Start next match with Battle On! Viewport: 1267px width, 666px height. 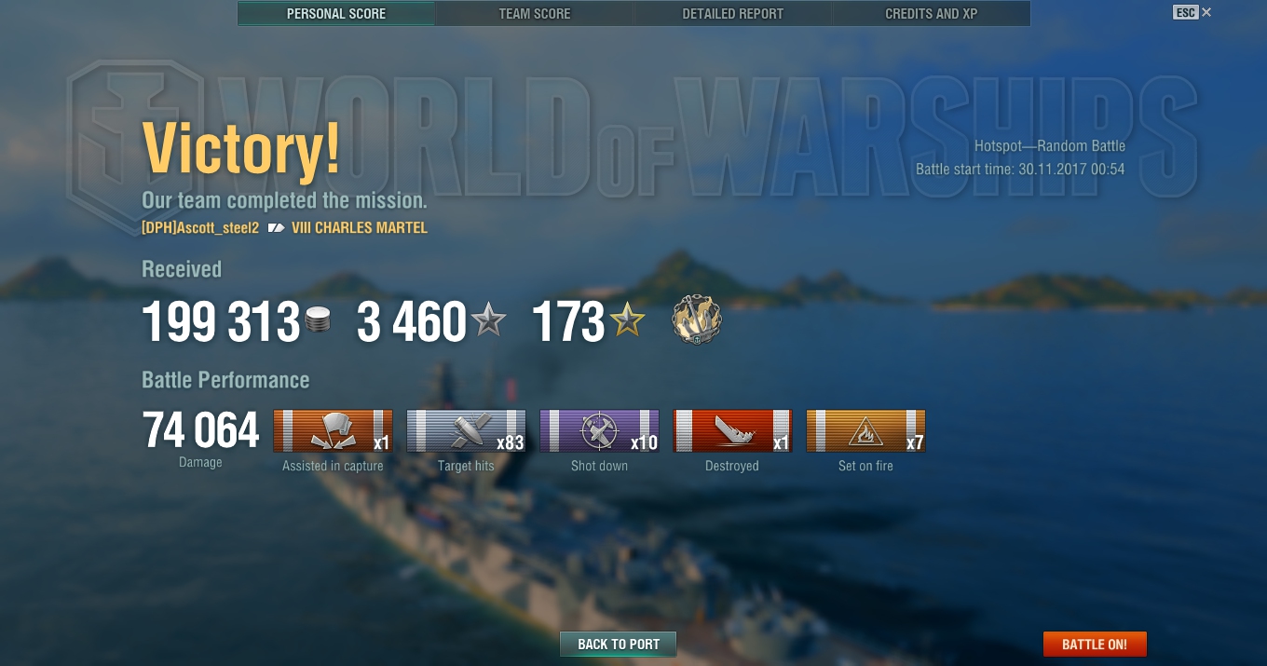[x=1095, y=644]
